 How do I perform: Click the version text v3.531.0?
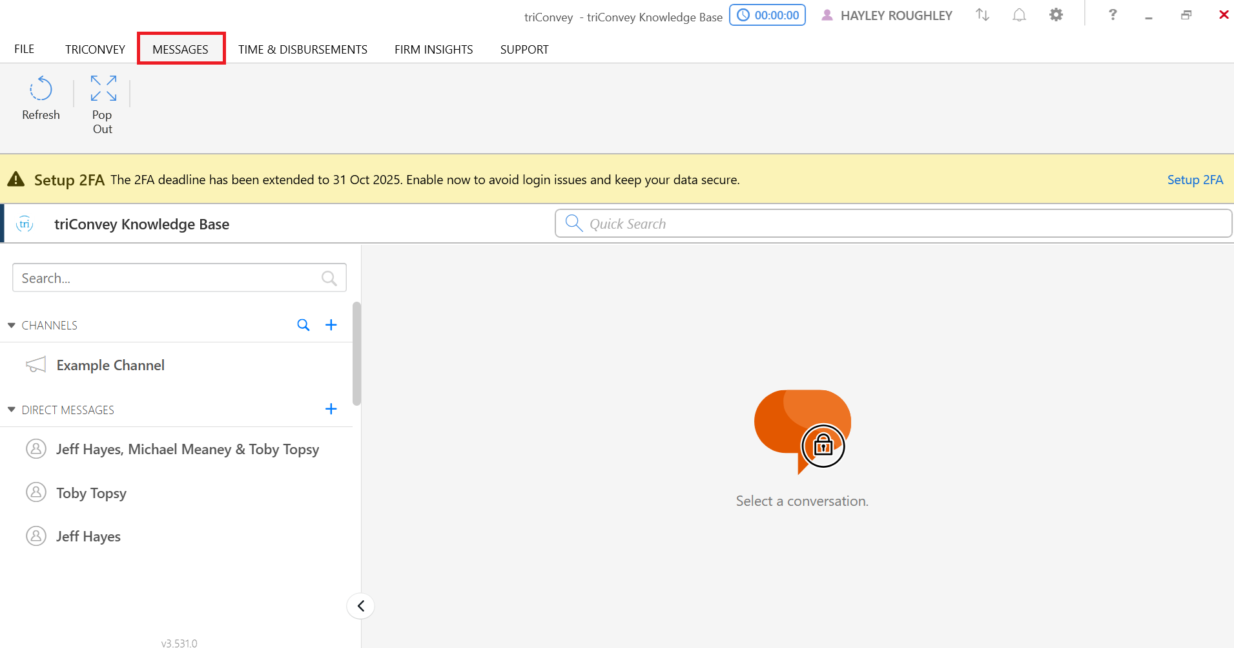tap(180, 643)
